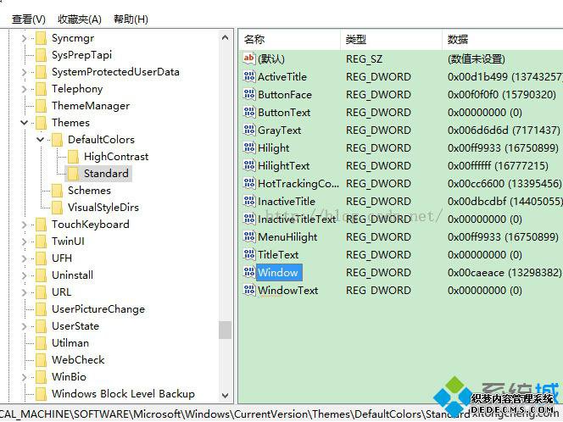Click the tree pane scrollbar thumb

pos(226,330)
